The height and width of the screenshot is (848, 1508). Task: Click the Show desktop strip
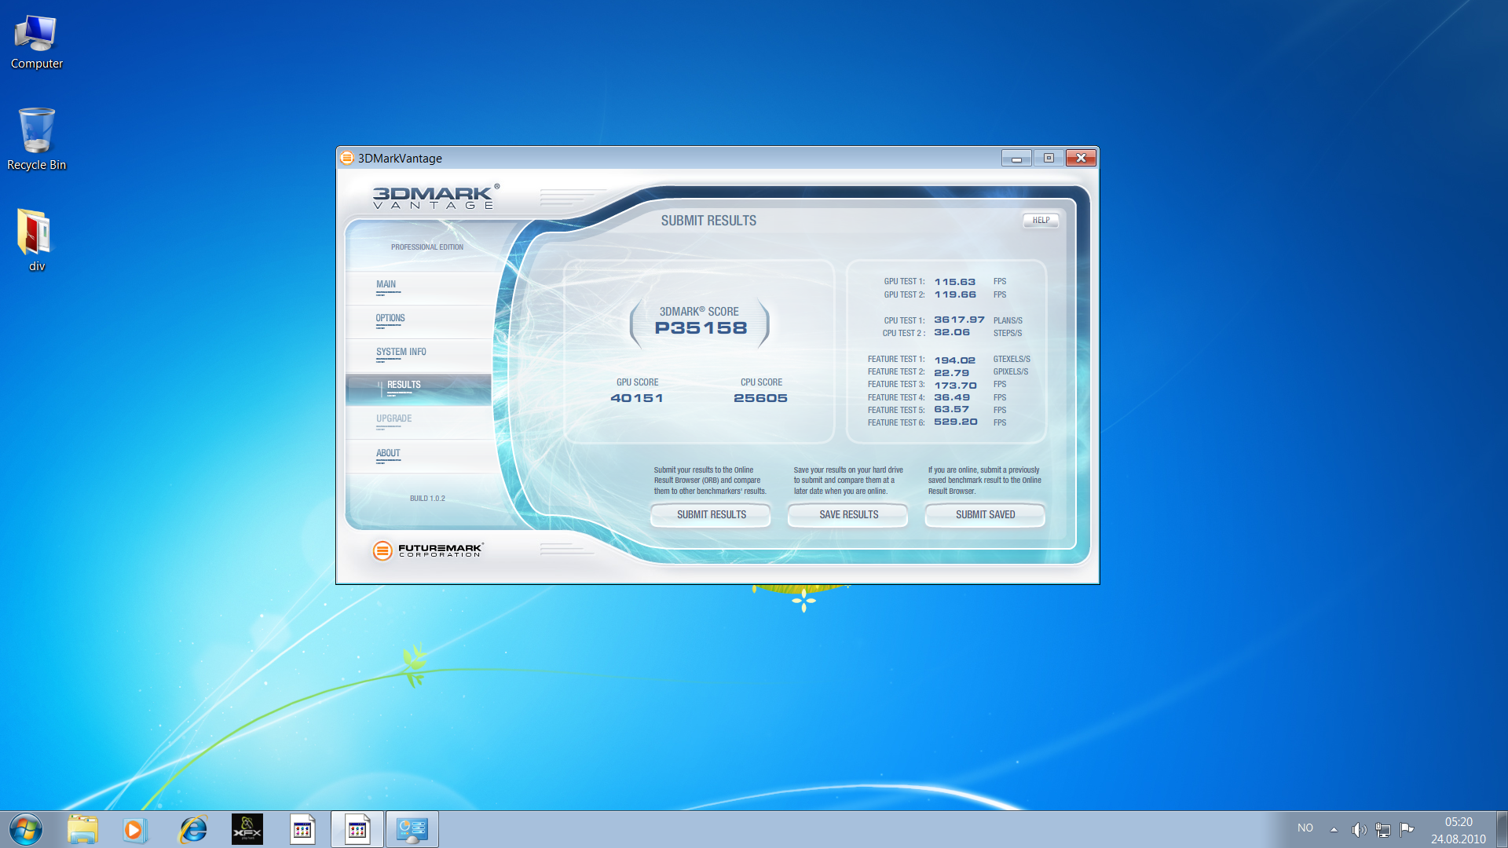coord(1502,829)
